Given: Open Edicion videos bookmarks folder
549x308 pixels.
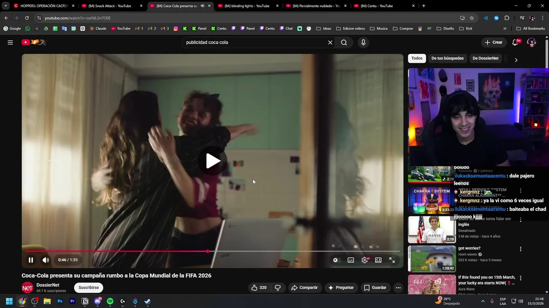Looking at the screenshot, I should point(350,29).
